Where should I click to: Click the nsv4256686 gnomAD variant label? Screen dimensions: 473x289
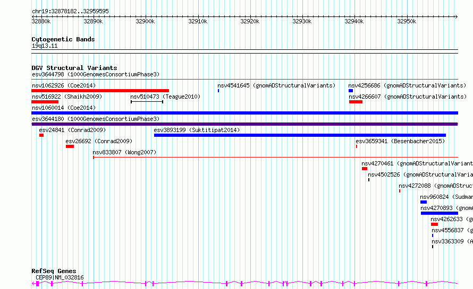(x=407, y=85)
